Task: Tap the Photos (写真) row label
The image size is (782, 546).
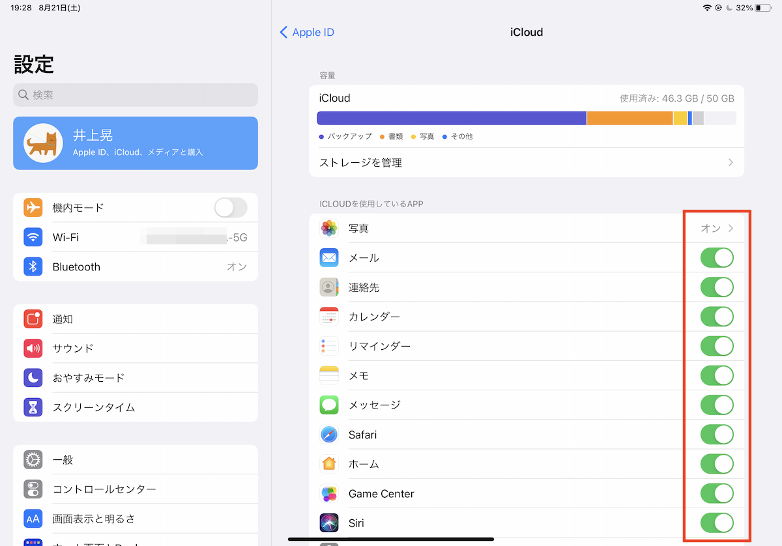Action: 359,229
